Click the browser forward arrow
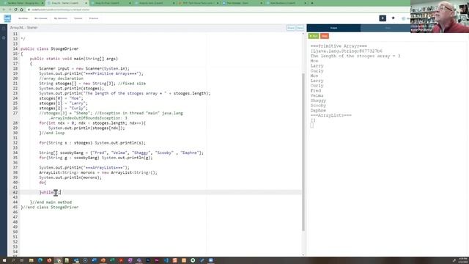Screen dimensions: 469x264 [x=10, y=10]
